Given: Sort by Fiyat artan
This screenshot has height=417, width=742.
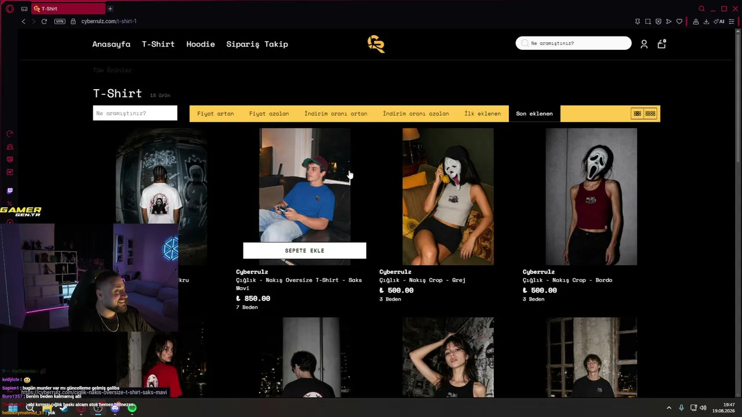Looking at the screenshot, I should pos(216,114).
